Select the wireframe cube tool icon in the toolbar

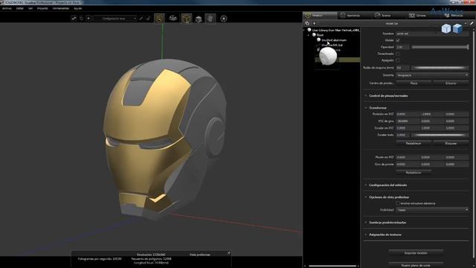point(187,19)
